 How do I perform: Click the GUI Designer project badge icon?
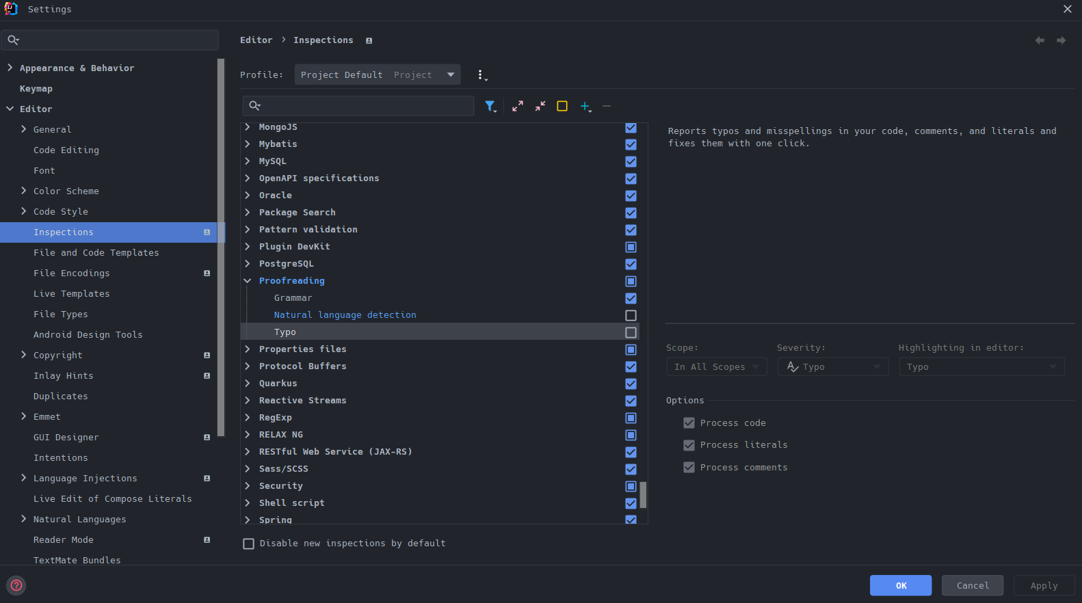point(207,438)
